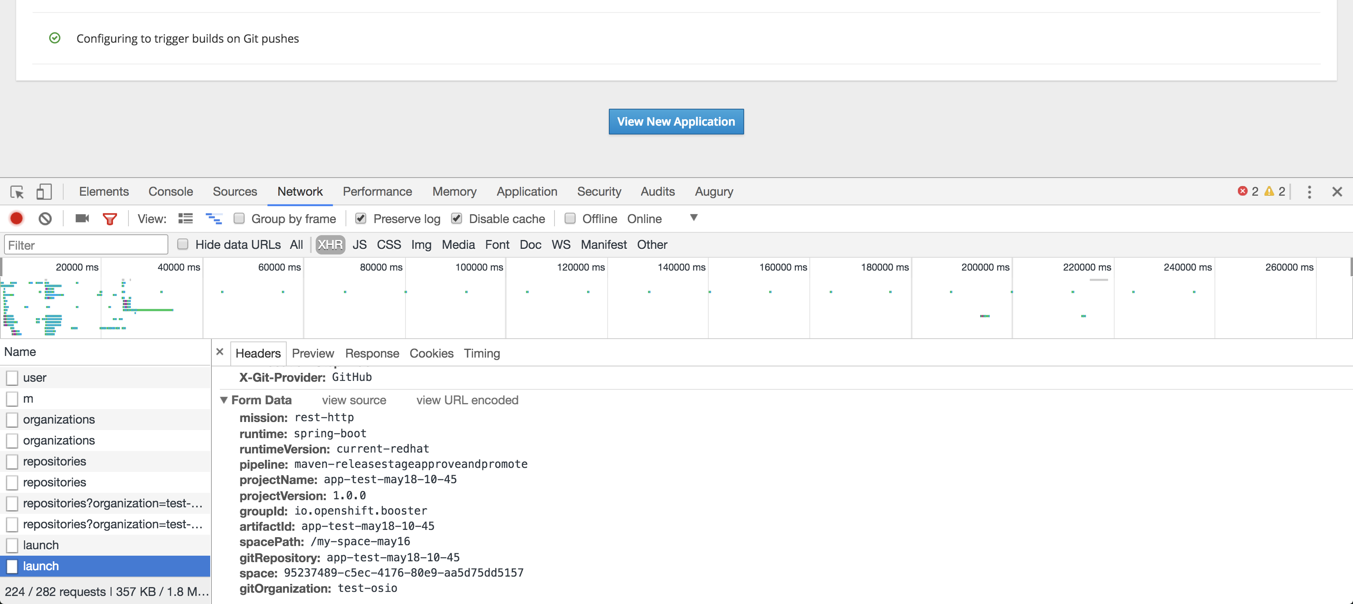Image resolution: width=1353 pixels, height=604 pixels.
Task: Show waterfall overview icon
Action: click(x=214, y=219)
